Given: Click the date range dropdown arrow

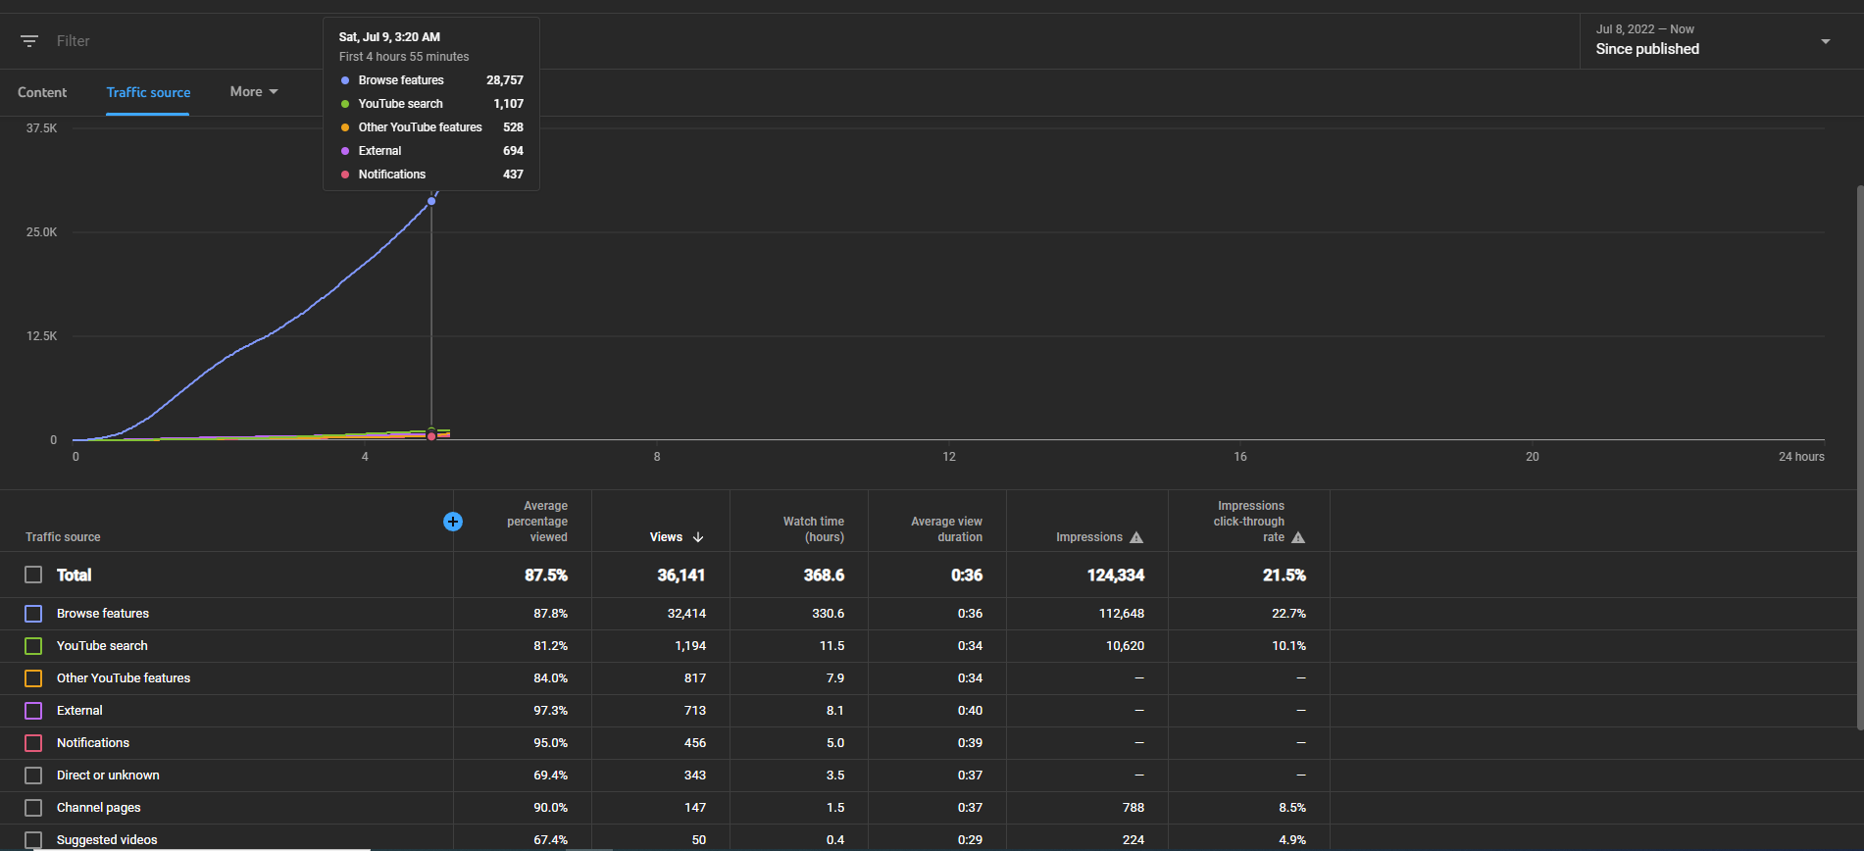Looking at the screenshot, I should click(x=1826, y=41).
